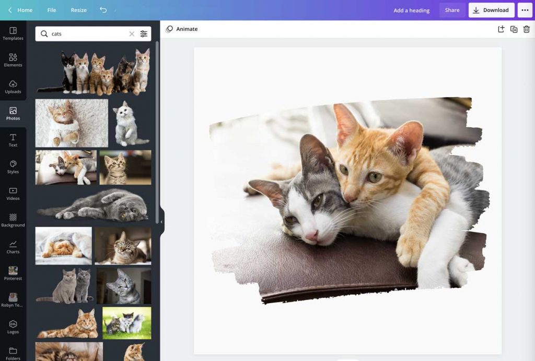
Task: Open the photo search filters
Action: pos(144,33)
